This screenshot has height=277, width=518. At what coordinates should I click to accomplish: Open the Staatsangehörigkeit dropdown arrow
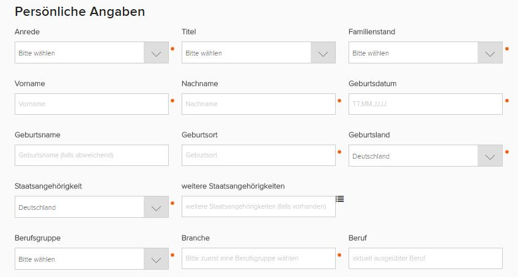click(x=156, y=207)
